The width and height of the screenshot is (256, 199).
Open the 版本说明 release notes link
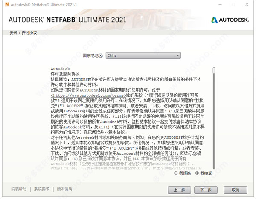64,189
